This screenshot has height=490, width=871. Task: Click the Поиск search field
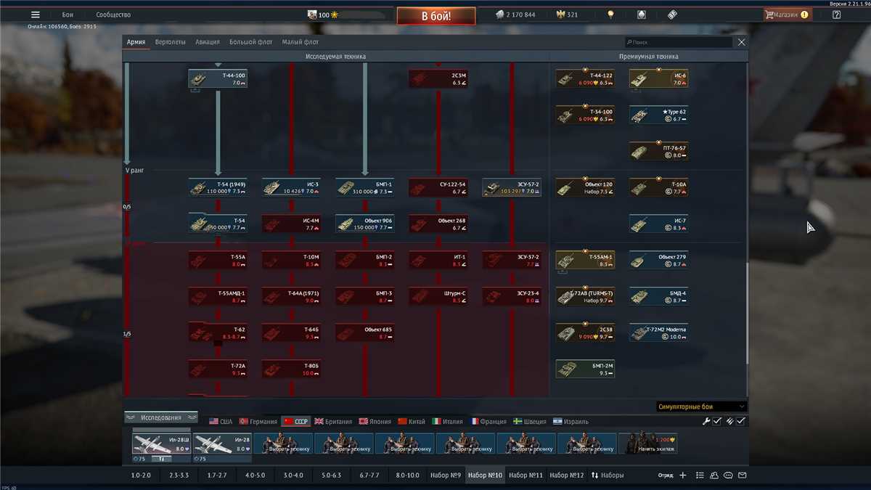pos(679,42)
